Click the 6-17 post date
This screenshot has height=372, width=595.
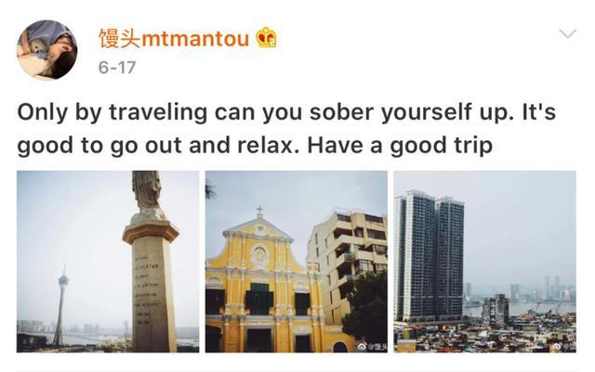tap(116, 68)
